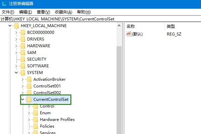
Task: Select the Policies subkey label
Action: [47, 126]
